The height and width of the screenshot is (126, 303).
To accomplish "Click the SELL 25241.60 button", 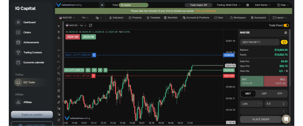I will [275, 81].
